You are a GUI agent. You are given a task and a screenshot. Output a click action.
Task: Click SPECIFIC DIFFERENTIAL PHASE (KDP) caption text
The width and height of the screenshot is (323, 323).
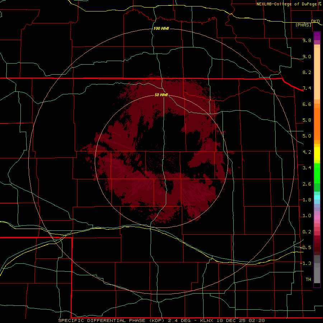[x=112, y=320]
